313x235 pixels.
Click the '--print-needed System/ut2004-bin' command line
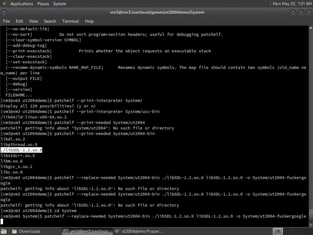tap(78, 133)
